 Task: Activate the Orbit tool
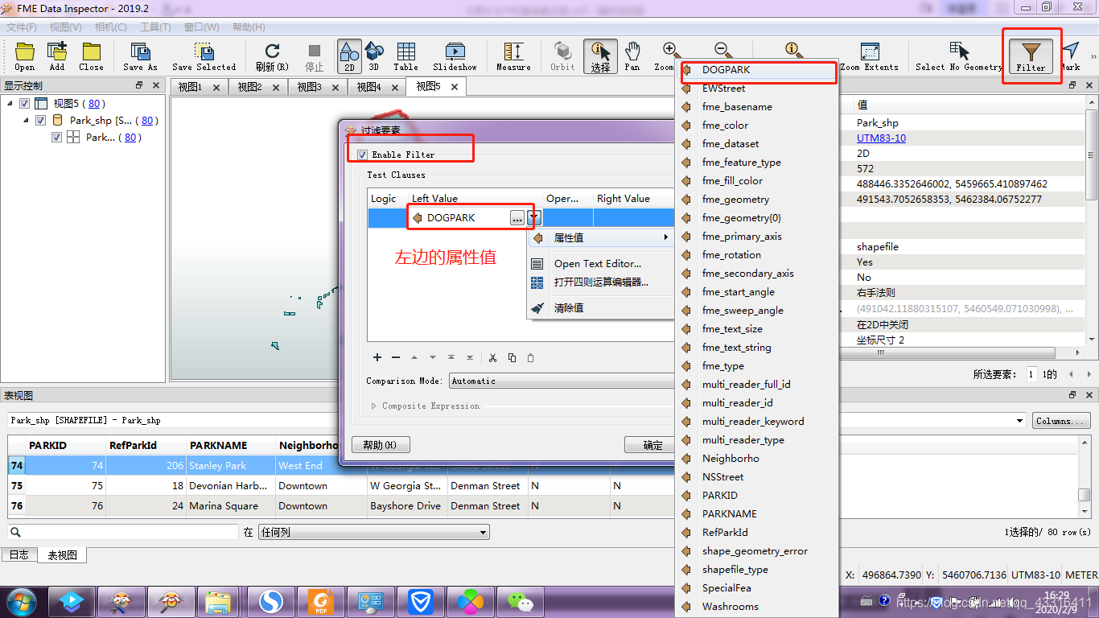point(562,56)
